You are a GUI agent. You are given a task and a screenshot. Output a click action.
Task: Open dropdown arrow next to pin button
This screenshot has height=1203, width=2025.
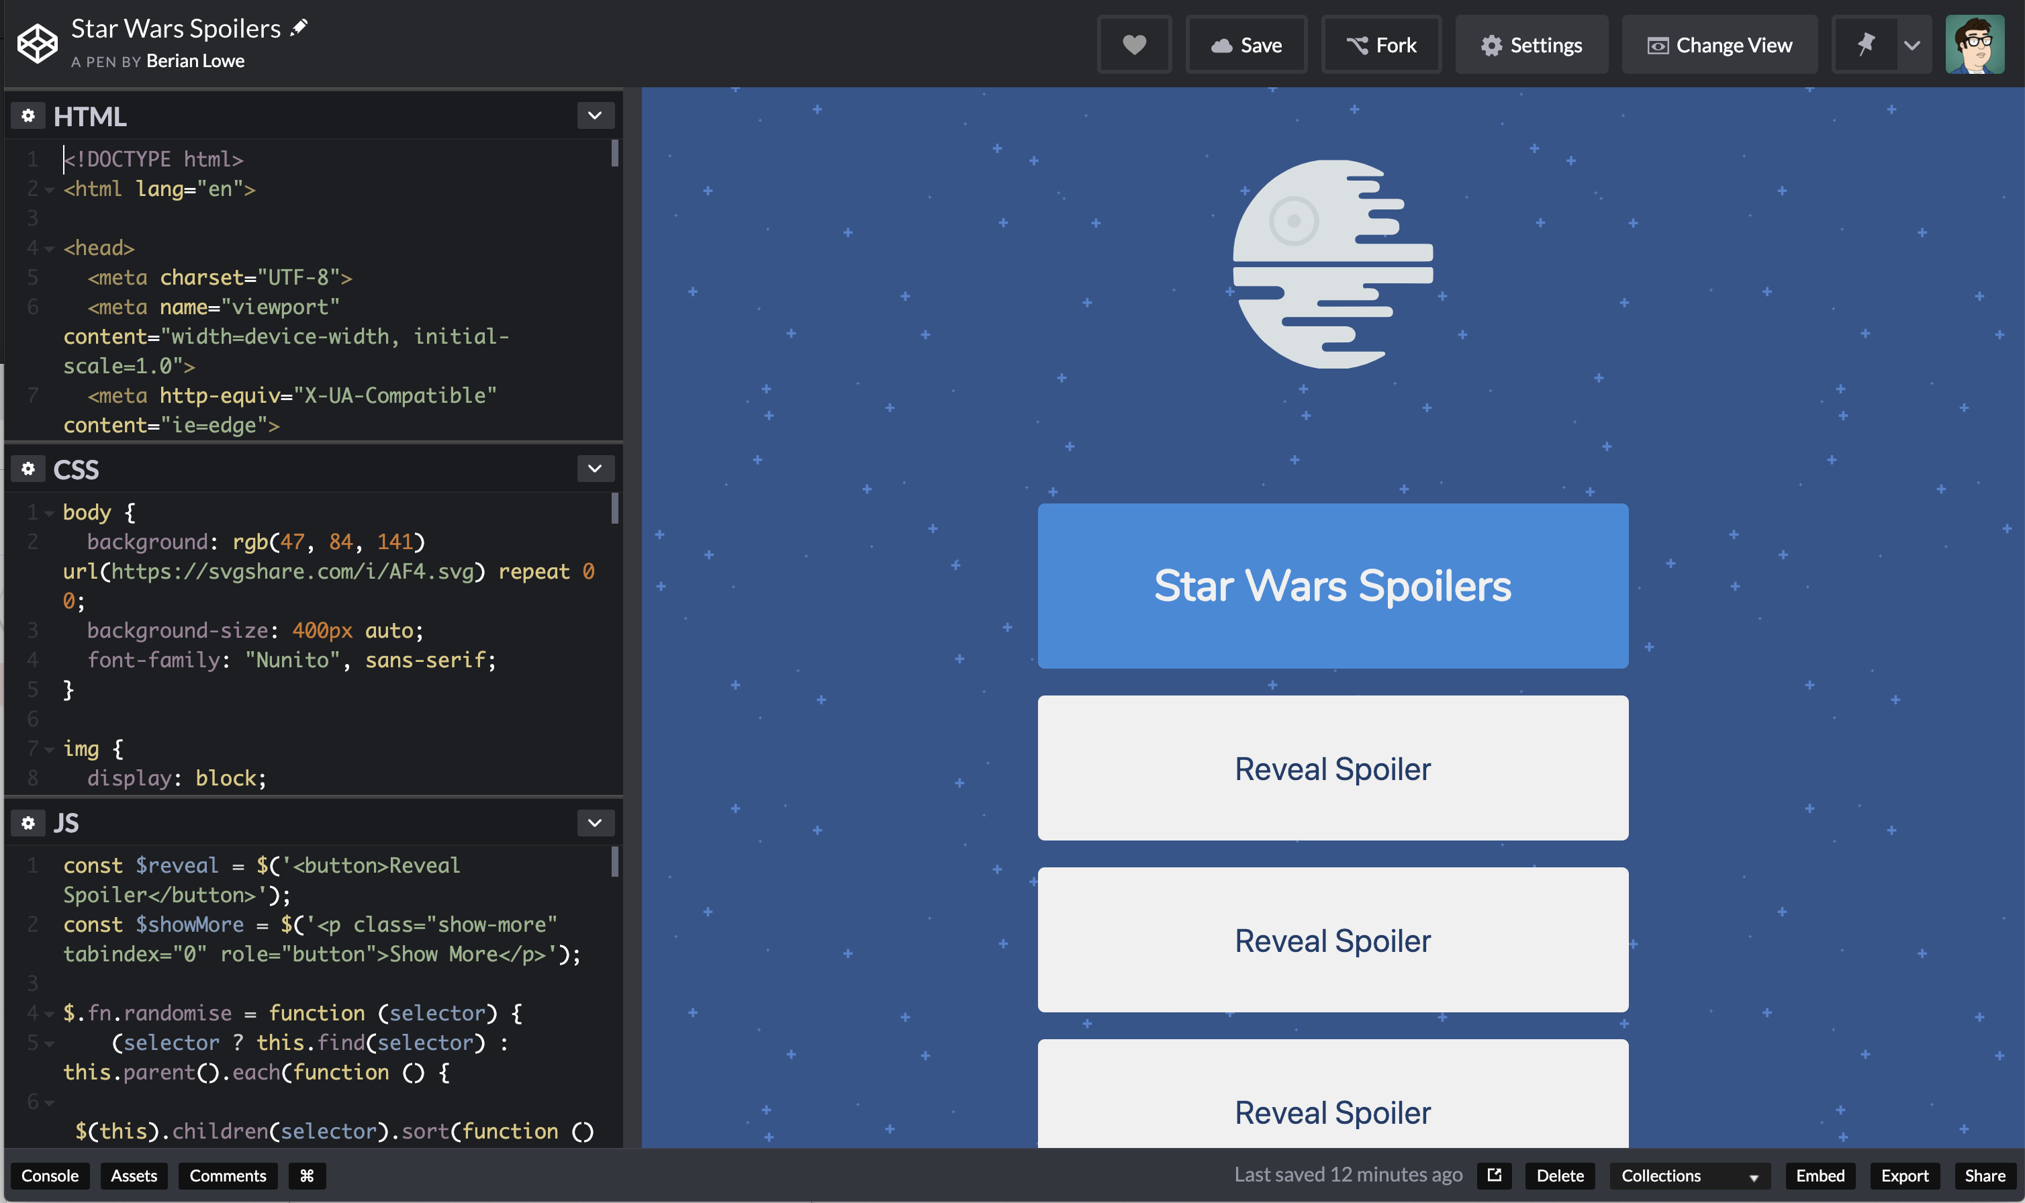[1912, 44]
